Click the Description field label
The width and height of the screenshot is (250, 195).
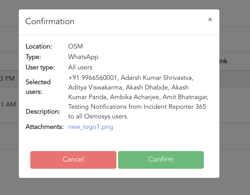(x=43, y=111)
